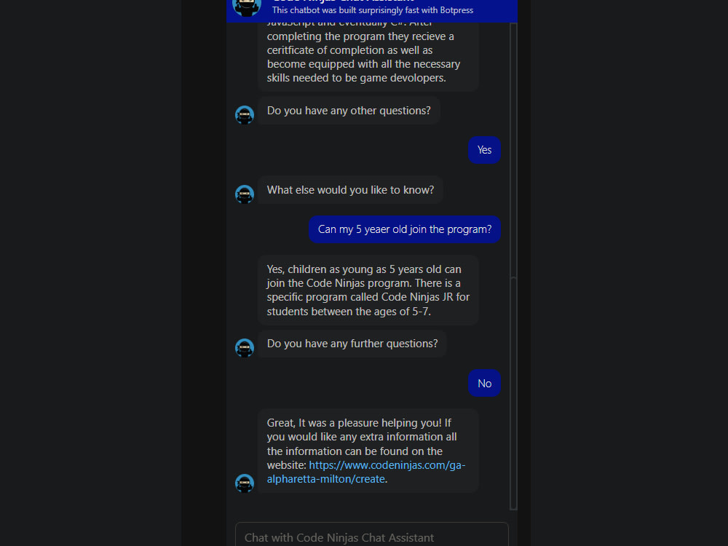Select the Code Ninjas JR answer bubble
728x546 pixels.
(368, 290)
